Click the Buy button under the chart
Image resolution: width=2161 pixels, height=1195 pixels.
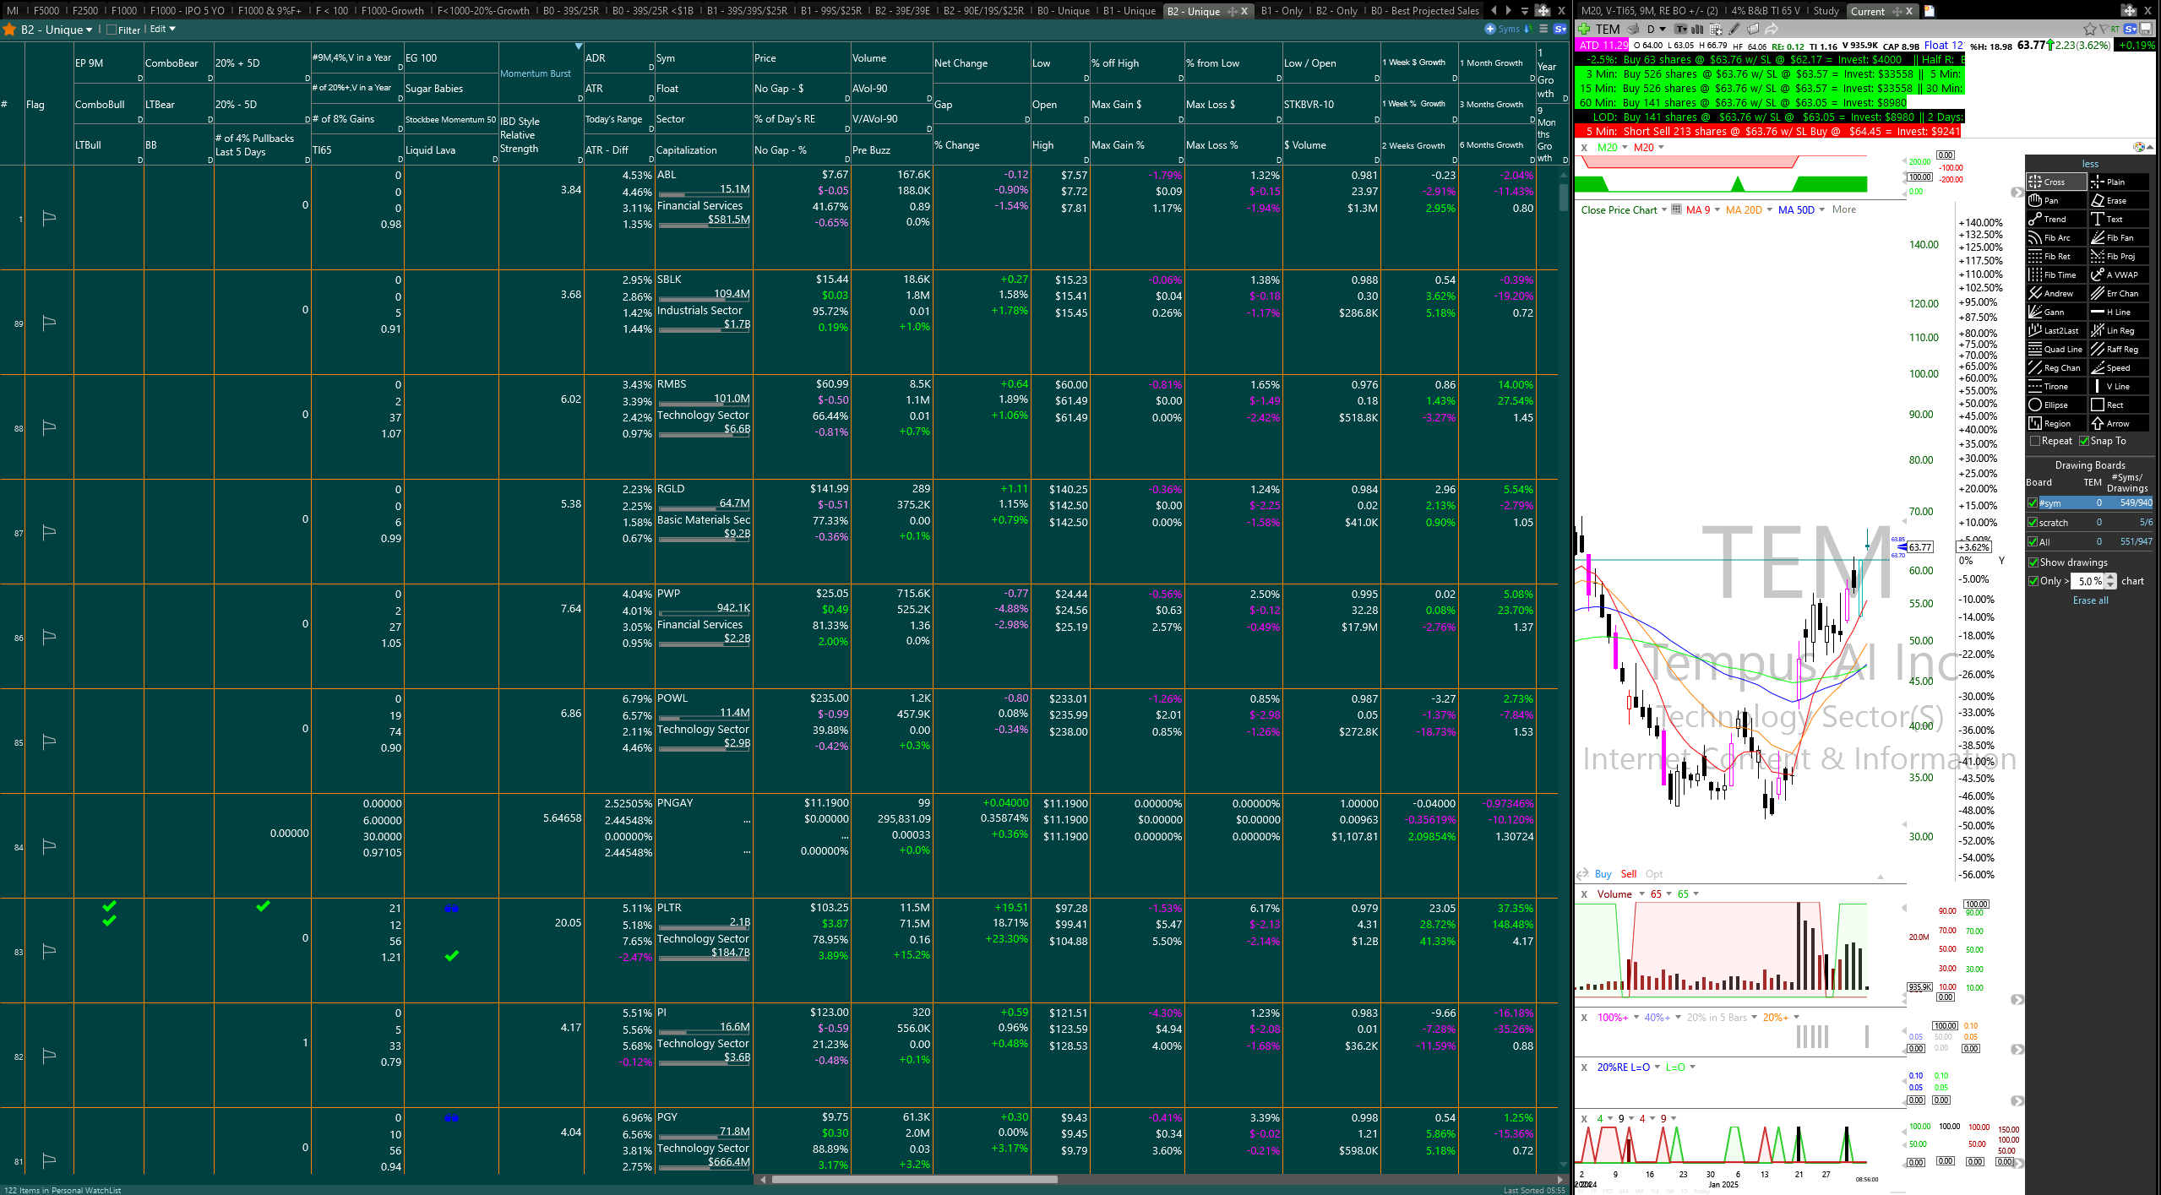(x=1603, y=874)
